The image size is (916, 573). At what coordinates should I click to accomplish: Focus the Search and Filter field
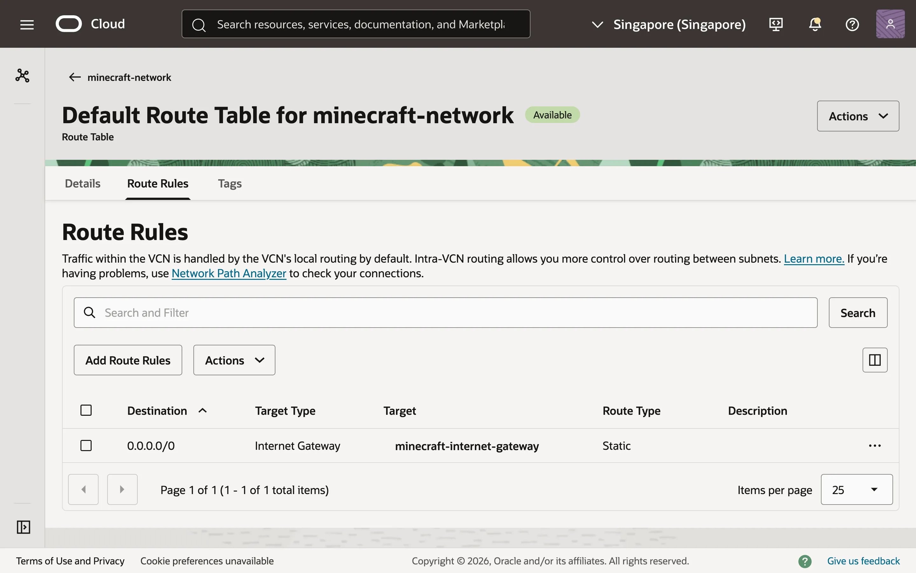(445, 313)
